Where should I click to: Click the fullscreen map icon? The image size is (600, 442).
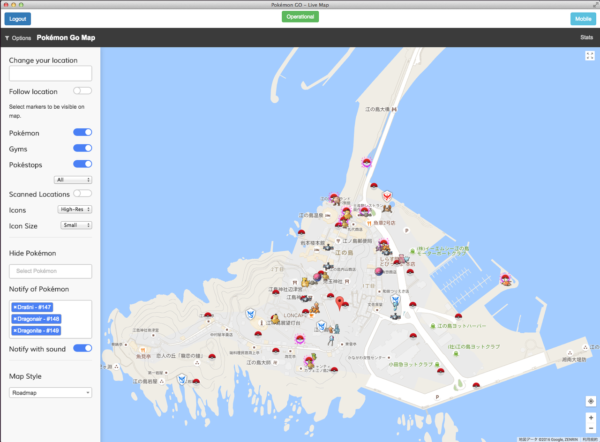[x=590, y=56]
